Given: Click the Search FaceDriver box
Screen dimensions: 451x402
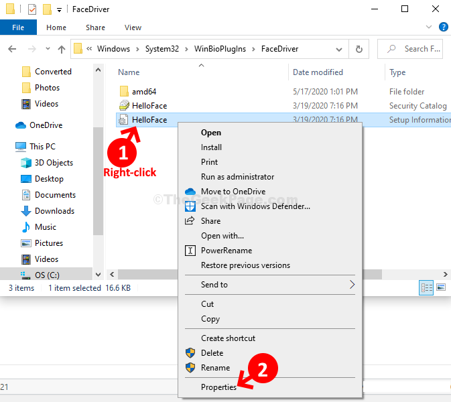Looking at the screenshot, I should pyautogui.click(x=410, y=49).
